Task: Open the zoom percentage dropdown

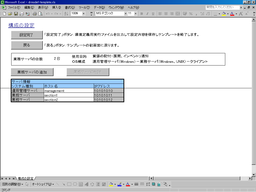Action: (x=83, y=14)
